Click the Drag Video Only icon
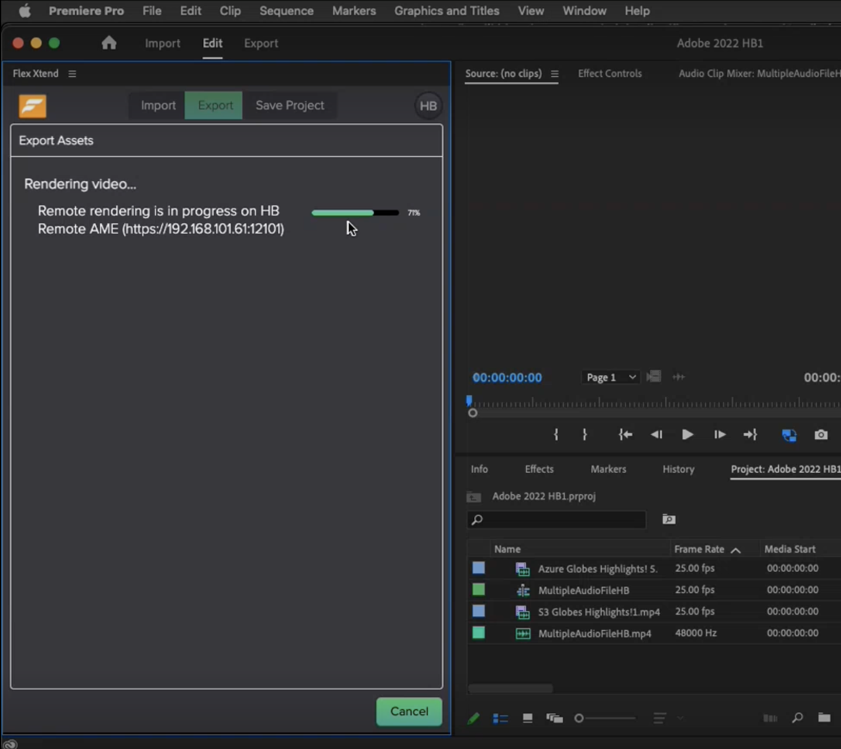The height and width of the screenshot is (749, 841). (x=654, y=377)
